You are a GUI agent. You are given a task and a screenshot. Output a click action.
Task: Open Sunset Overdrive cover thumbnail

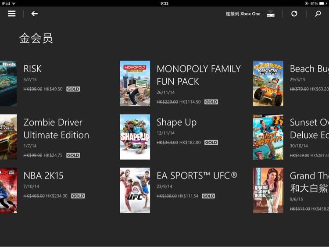(x=268, y=137)
